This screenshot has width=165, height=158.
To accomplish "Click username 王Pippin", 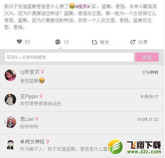I will tap(29, 96).
